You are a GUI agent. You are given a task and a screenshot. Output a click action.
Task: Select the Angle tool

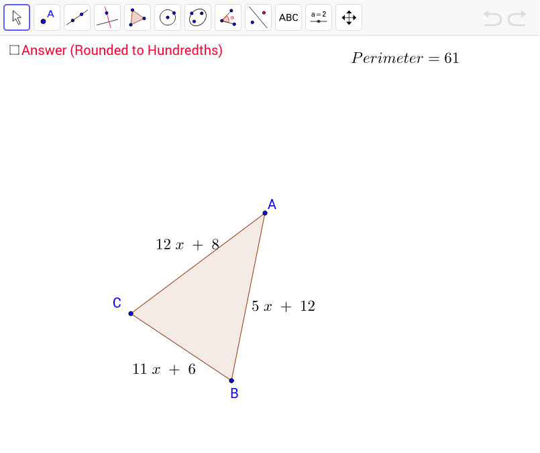pyautogui.click(x=228, y=17)
